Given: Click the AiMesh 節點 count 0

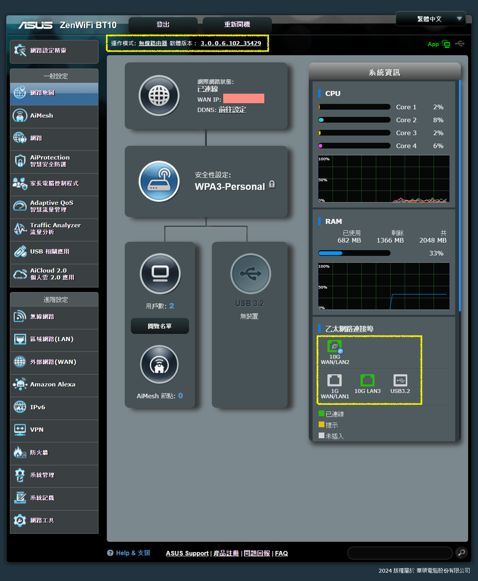Looking at the screenshot, I should click(x=180, y=396).
